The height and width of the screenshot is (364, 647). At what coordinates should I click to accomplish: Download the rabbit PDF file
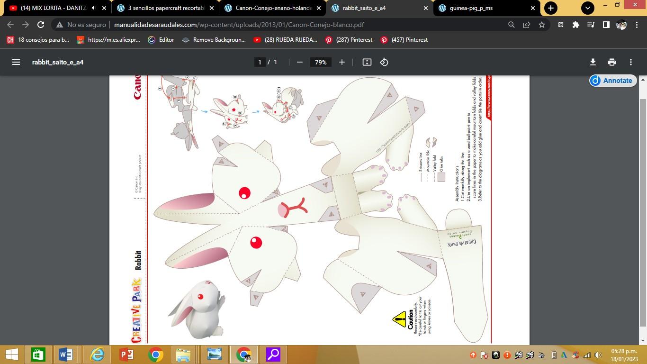click(593, 62)
